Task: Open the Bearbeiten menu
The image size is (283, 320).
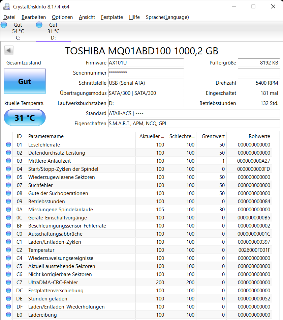Action: point(33,17)
